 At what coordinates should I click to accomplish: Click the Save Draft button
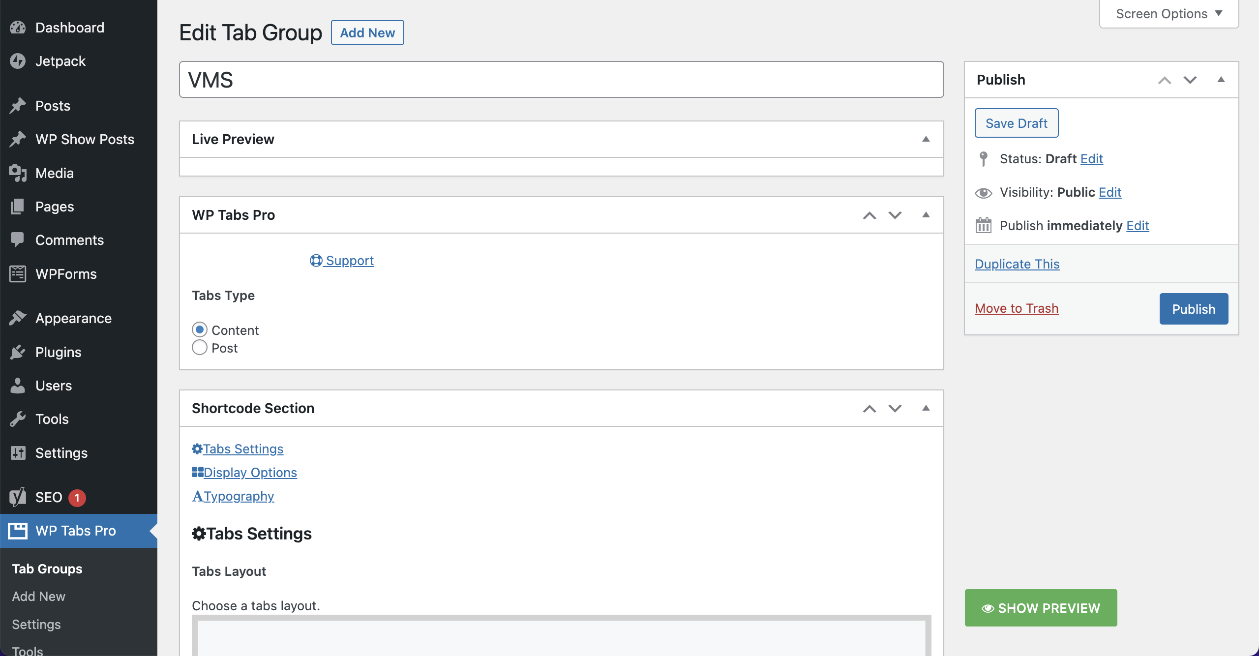click(1017, 123)
